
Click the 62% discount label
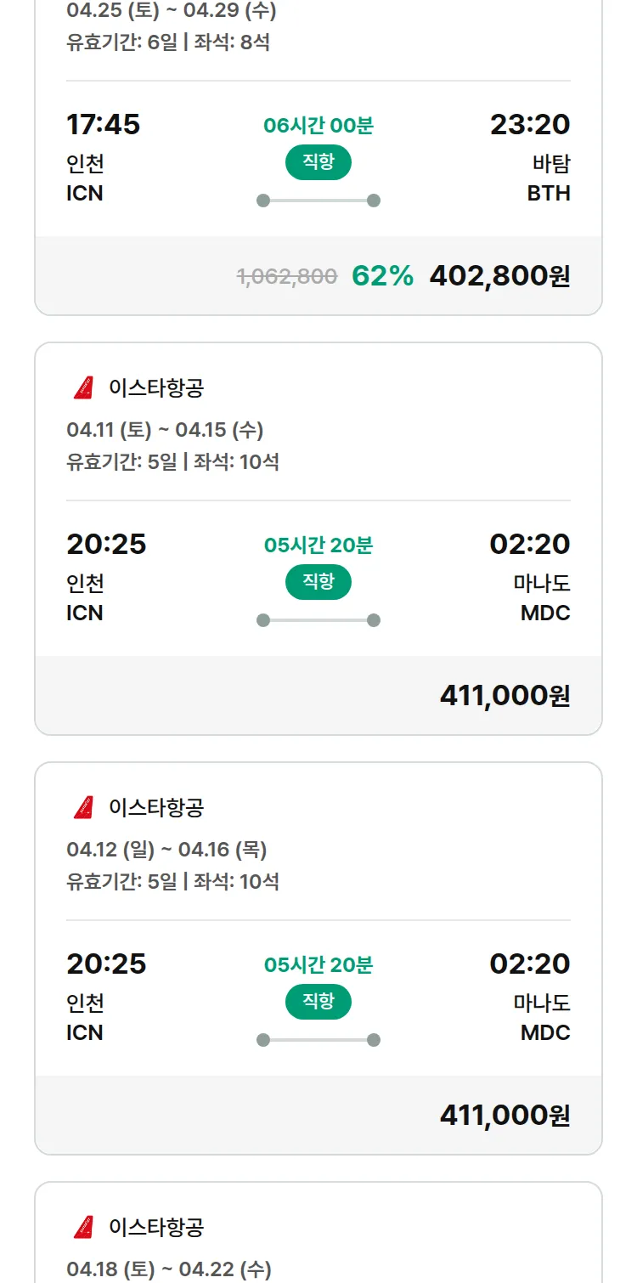(x=382, y=276)
